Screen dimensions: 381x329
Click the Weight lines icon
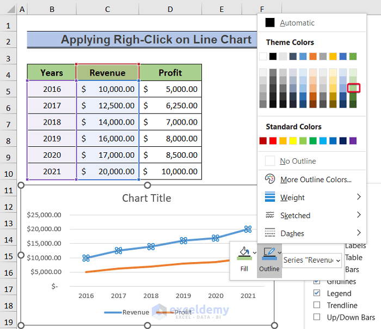click(270, 197)
